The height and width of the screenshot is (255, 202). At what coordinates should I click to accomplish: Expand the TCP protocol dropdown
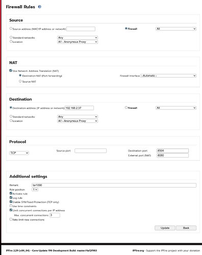[x=19, y=153]
